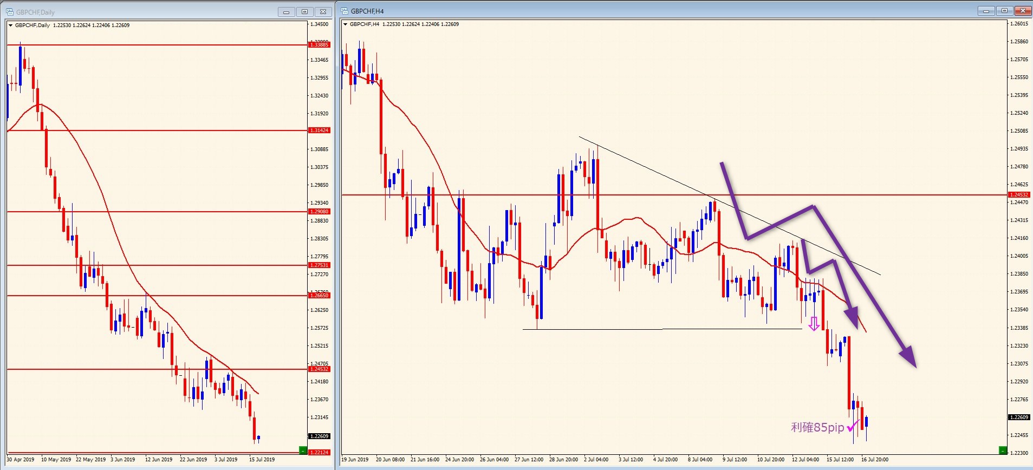Minimize the GBPCHF,H4 chart window

pos(986,11)
